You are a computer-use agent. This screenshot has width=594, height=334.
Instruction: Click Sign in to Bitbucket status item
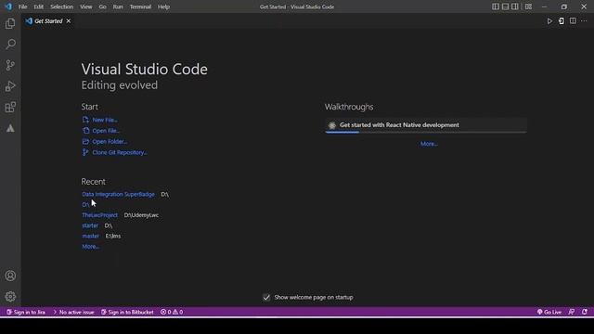click(127, 312)
